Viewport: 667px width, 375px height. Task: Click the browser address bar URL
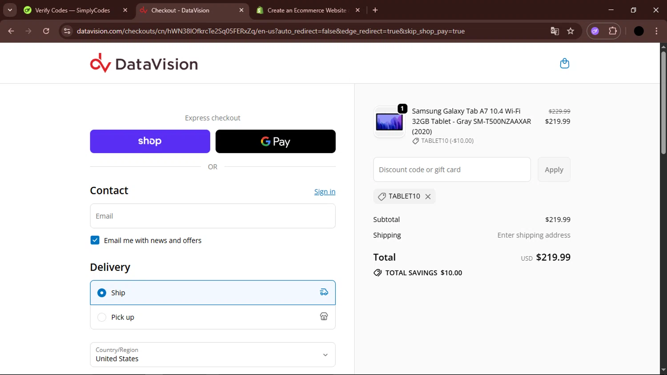271,31
